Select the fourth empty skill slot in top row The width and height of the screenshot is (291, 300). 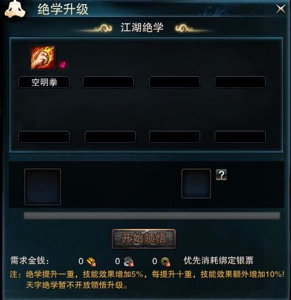[x=240, y=82]
